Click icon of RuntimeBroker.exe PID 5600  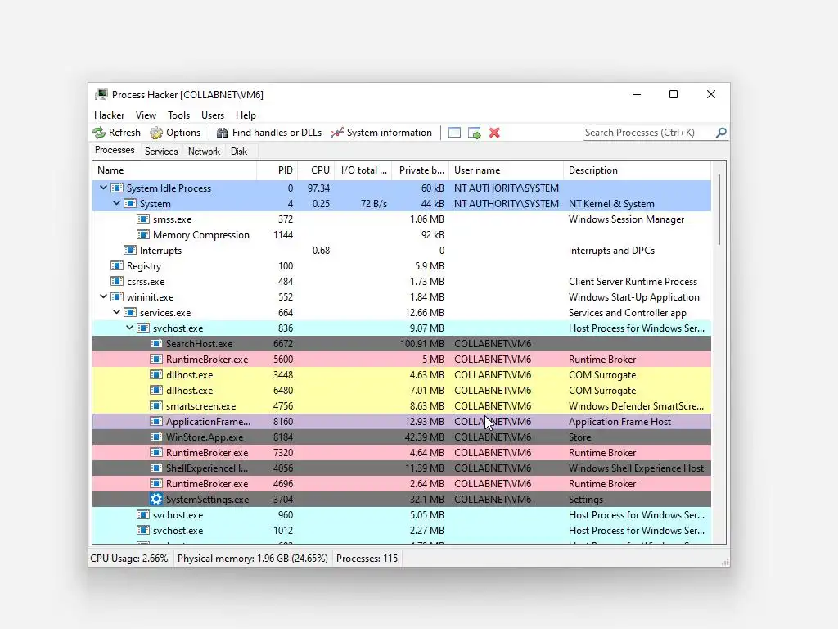tap(156, 359)
